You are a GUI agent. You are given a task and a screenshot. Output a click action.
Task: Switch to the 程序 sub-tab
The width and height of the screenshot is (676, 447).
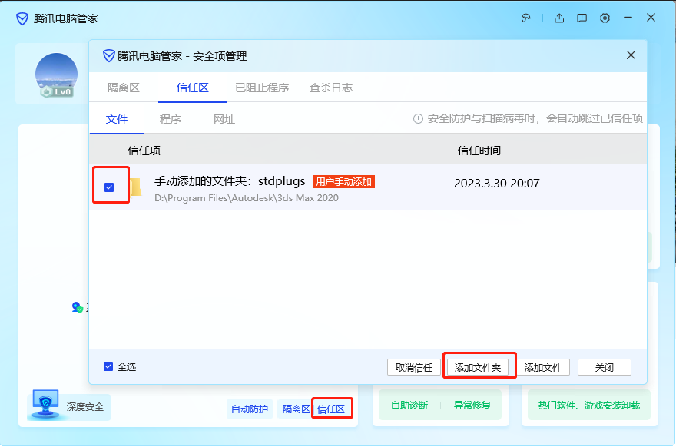click(x=171, y=119)
